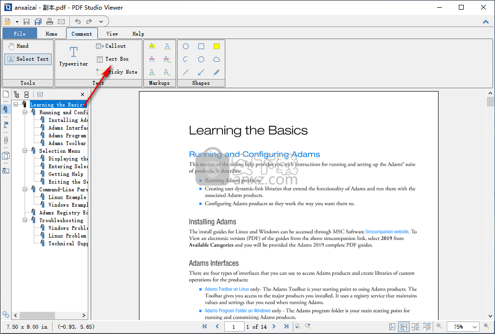Open the Signatures panel in left sidebar
This screenshot has width=495, height=334.
pyautogui.click(x=6, y=171)
